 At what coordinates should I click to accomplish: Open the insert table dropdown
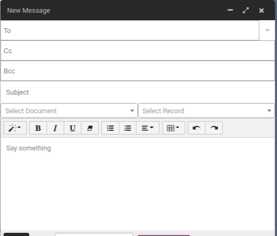pos(174,128)
